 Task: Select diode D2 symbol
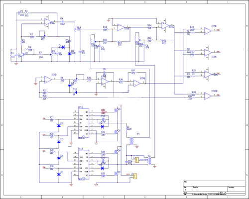70,54
